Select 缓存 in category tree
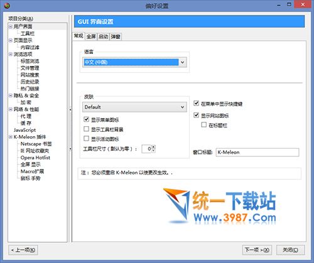 26,123
